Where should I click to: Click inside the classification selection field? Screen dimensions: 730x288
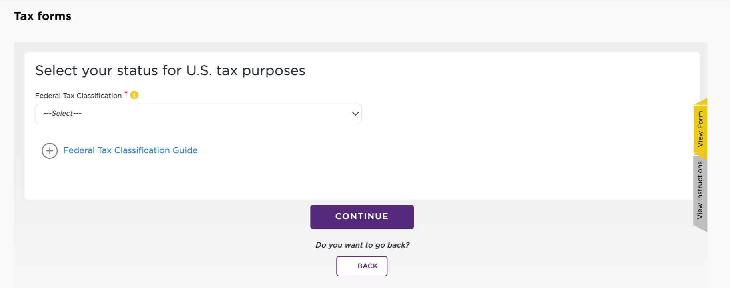[198, 114]
